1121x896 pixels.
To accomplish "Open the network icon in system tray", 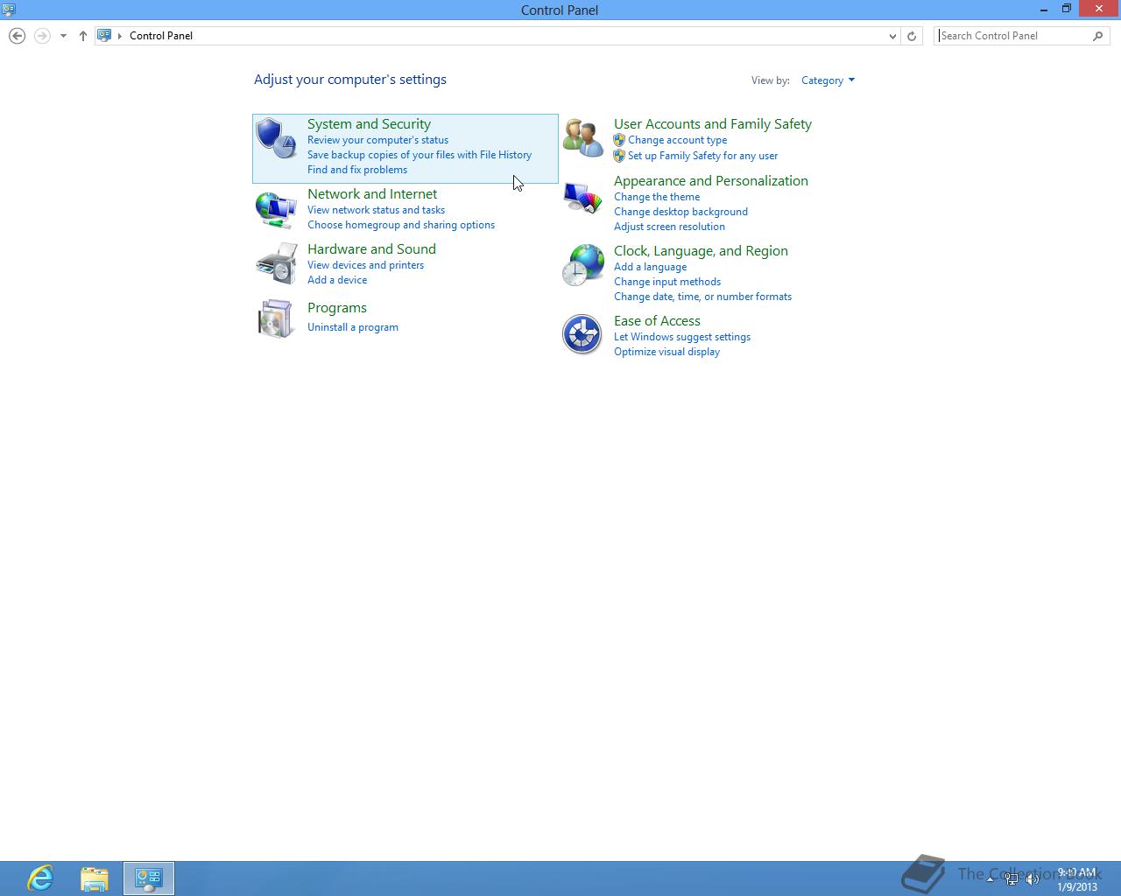I will pyautogui.click(x=1012, y=879).
